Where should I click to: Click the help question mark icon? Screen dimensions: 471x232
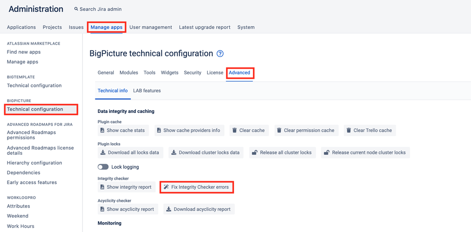(x=220, y=54)
